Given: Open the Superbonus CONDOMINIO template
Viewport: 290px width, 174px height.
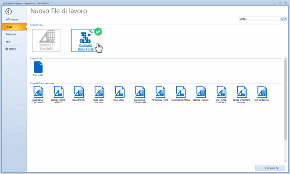Looking at the screenshot, I should tap(38, 95).
